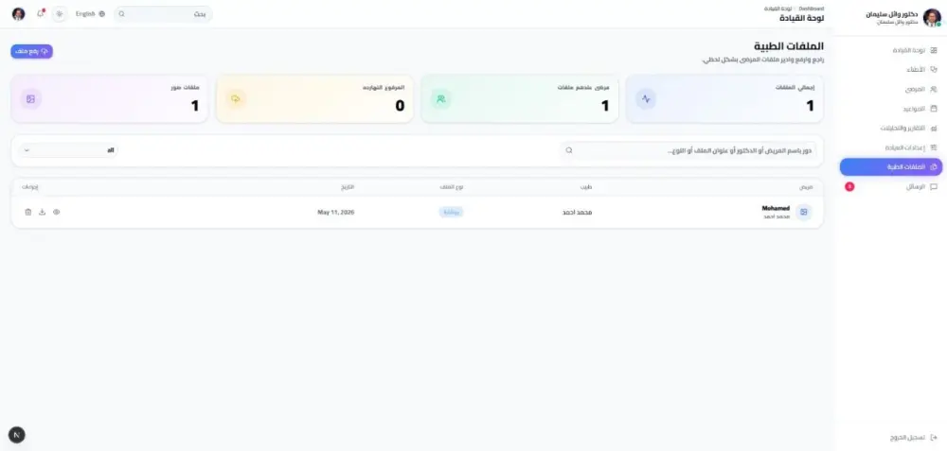Delete the Mohamed file with the trash icon
This screenshot has width=947, height=451.
click(x=27, y=212)
